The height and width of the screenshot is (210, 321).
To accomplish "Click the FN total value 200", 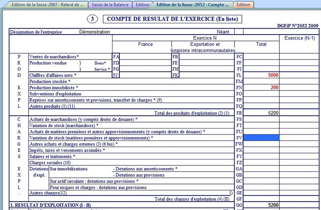I will [x=274, y=88].
